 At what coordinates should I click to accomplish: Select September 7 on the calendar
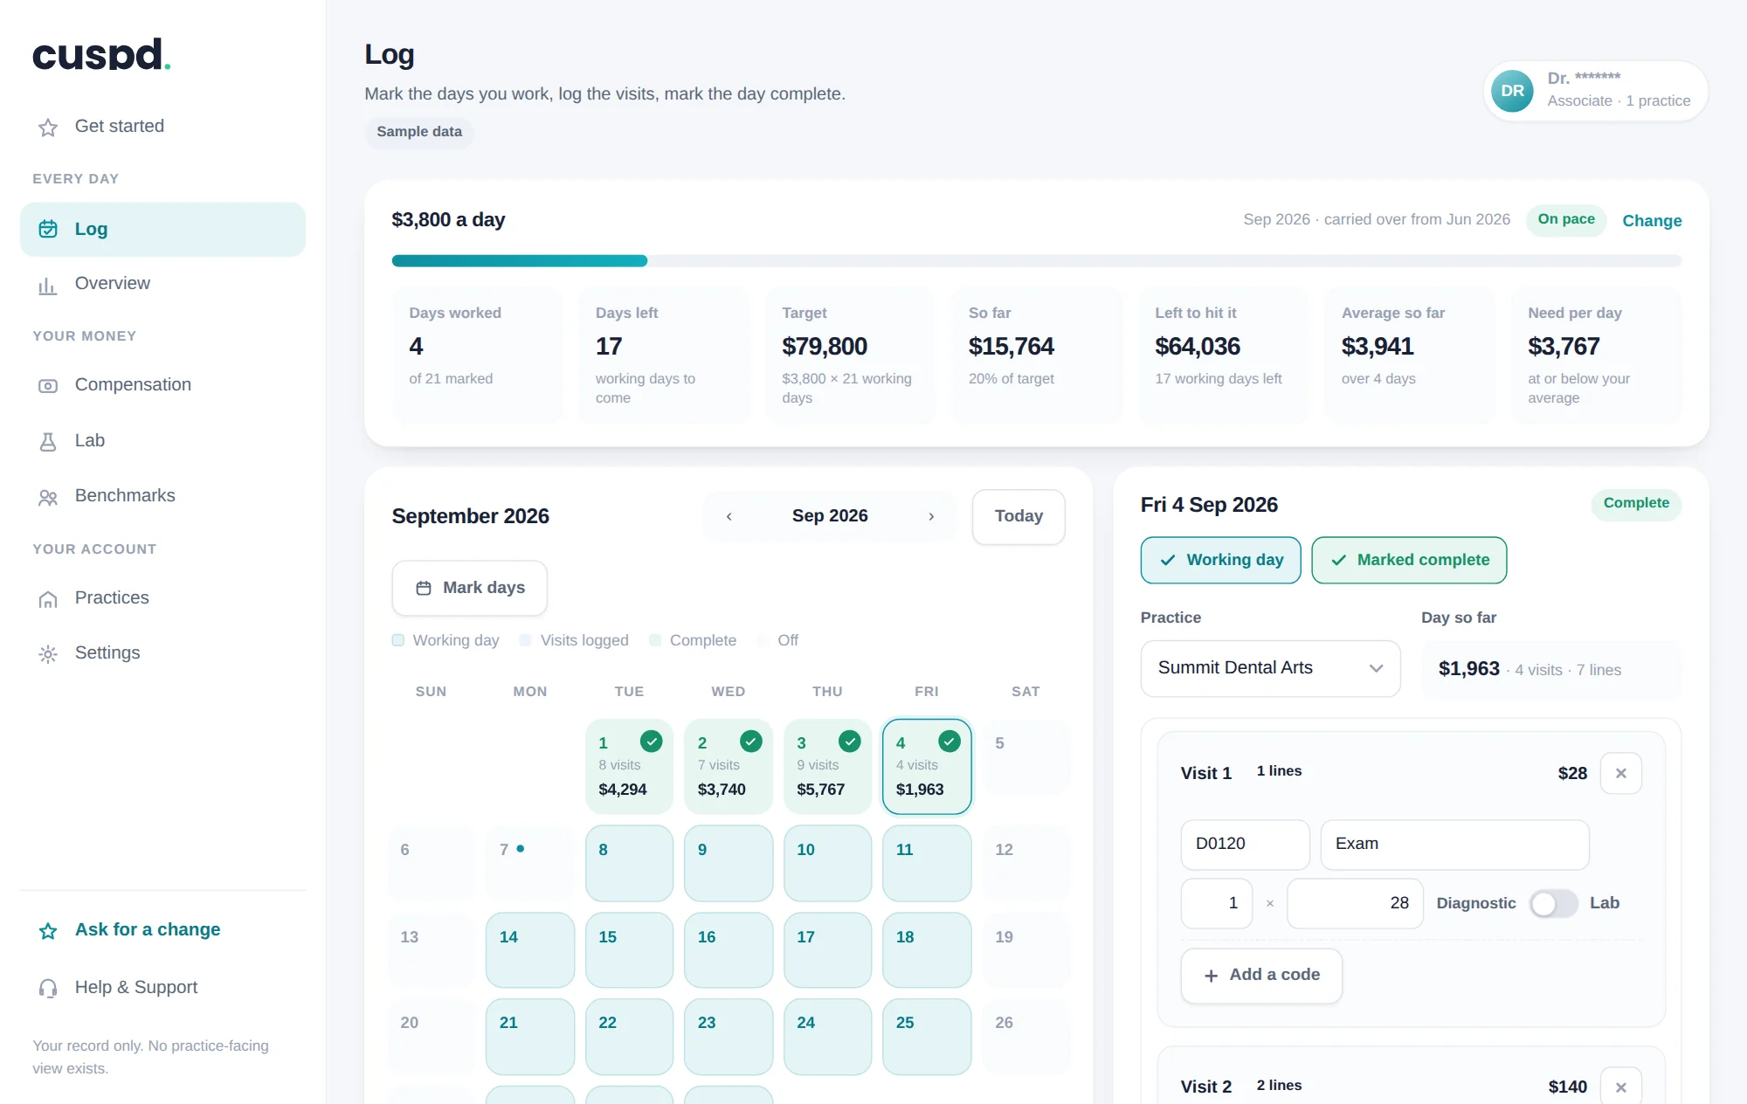point(530,863)
